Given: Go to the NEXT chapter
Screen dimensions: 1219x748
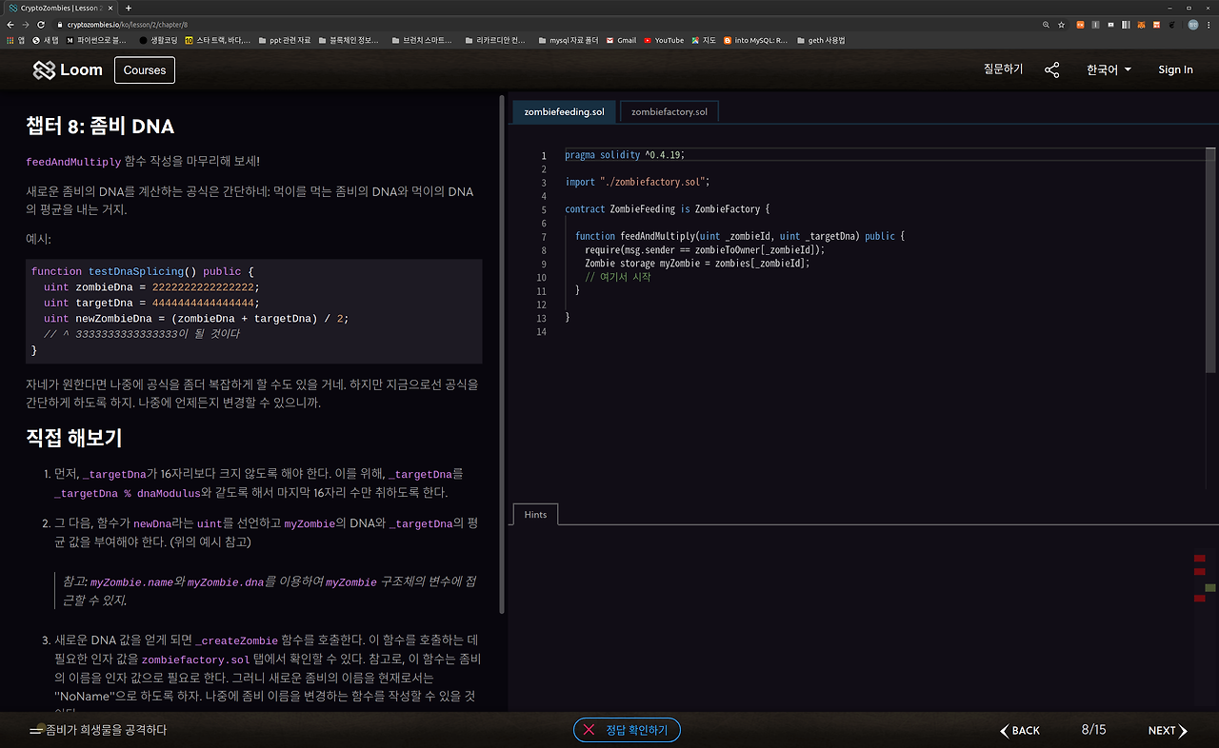Looking at the screenshot, I should pyautogui.click(x=1168, y=731).
